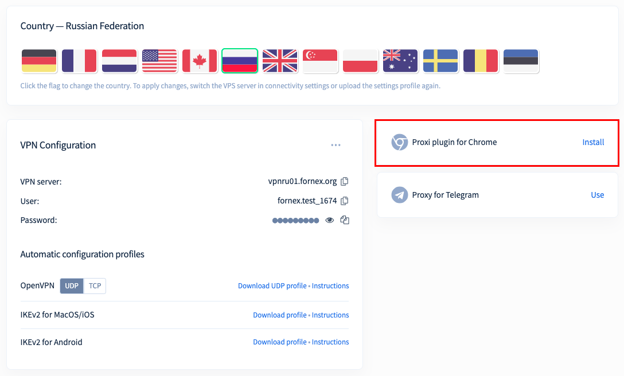
Task: Select the Netherlands flag
Action: point(119,61)
